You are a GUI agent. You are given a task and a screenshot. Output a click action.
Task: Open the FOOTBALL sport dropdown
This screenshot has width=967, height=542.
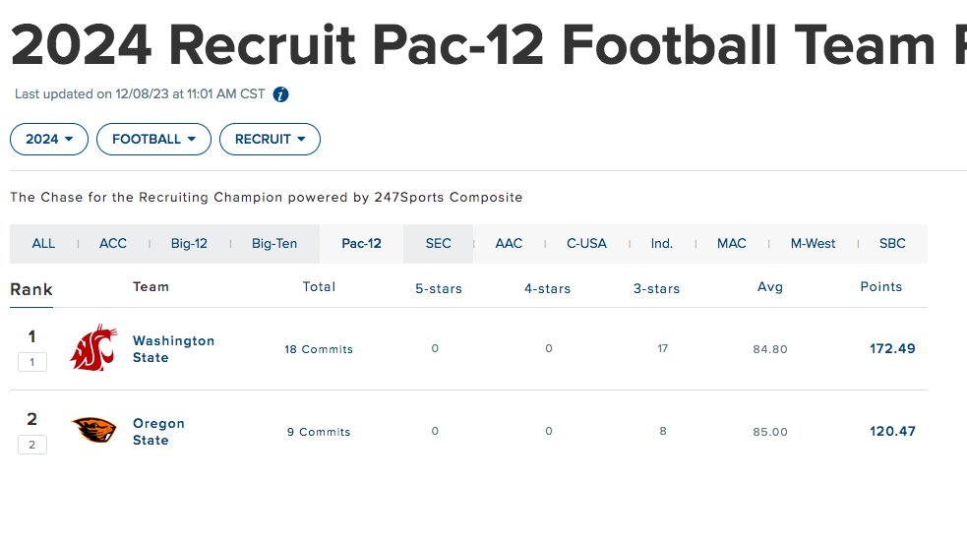tap(153, 140)
